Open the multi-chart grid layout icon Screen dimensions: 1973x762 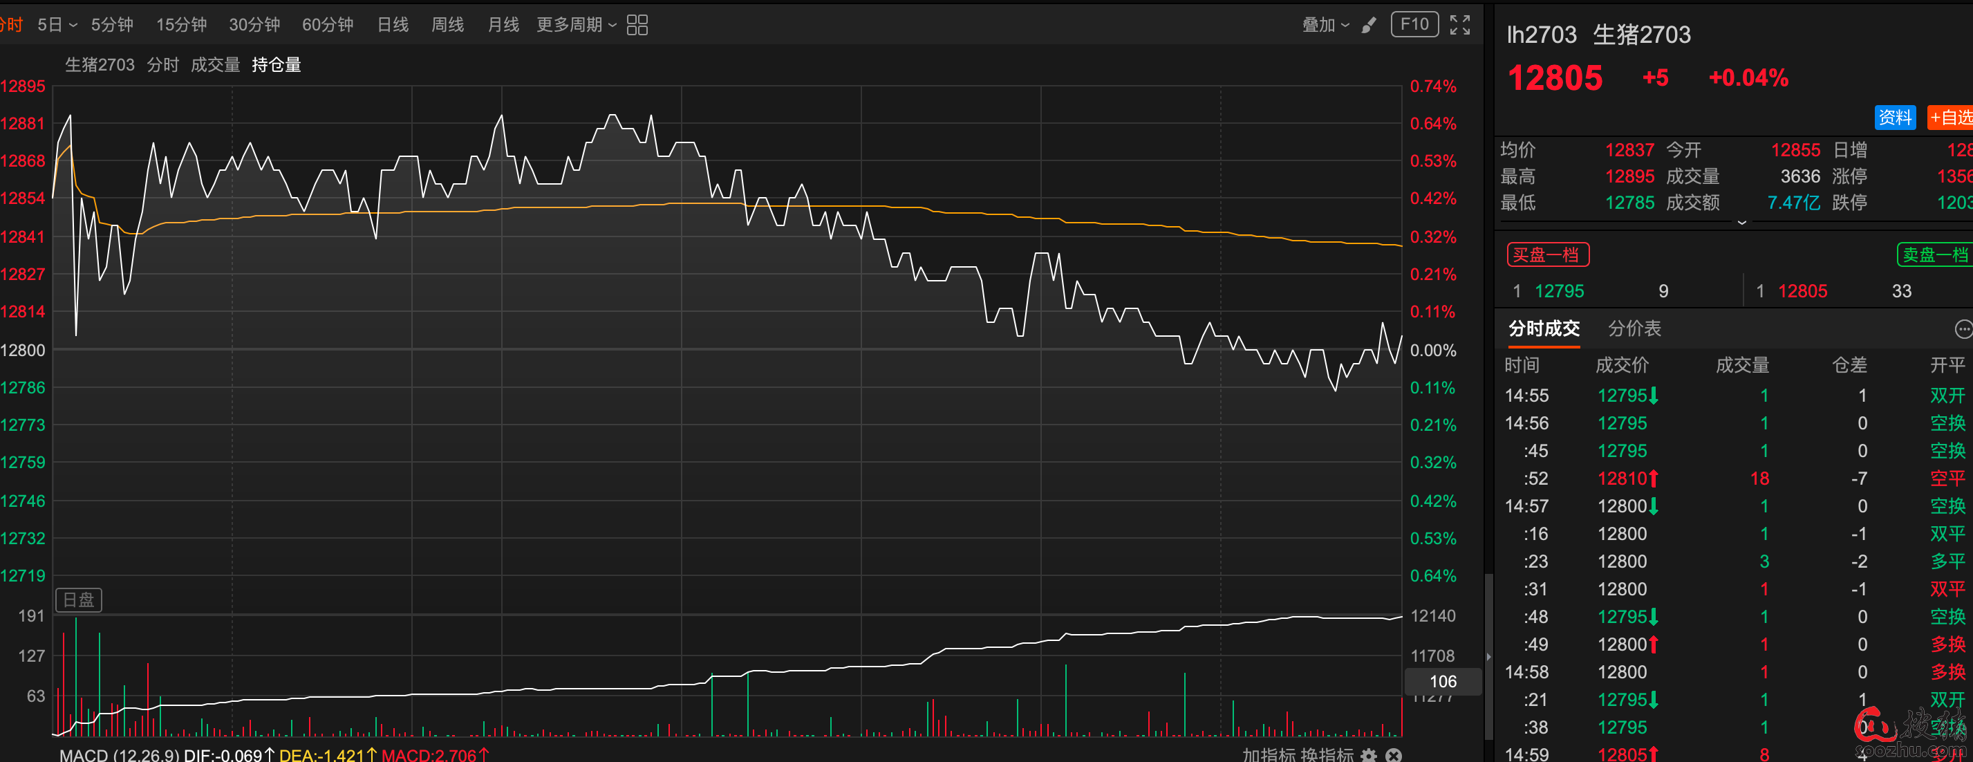[x=637, y=26]
